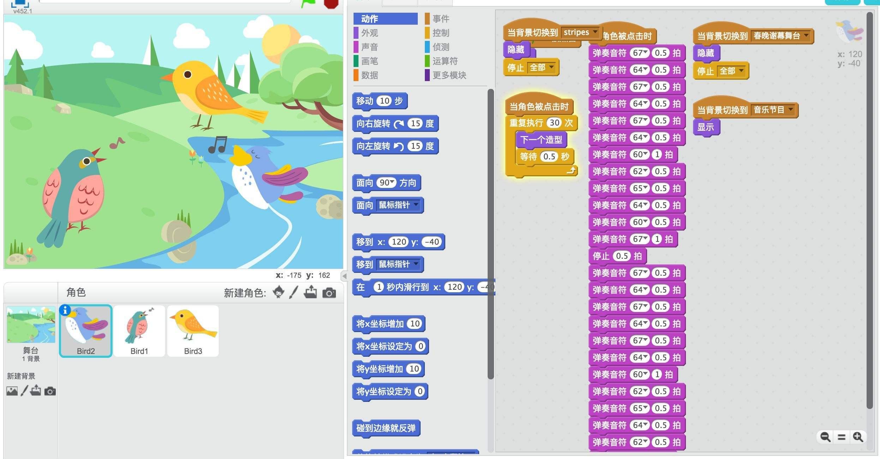Click the scripts area vertical scrollbar
This screenshot has height=459, width=880.
(869, 210)
